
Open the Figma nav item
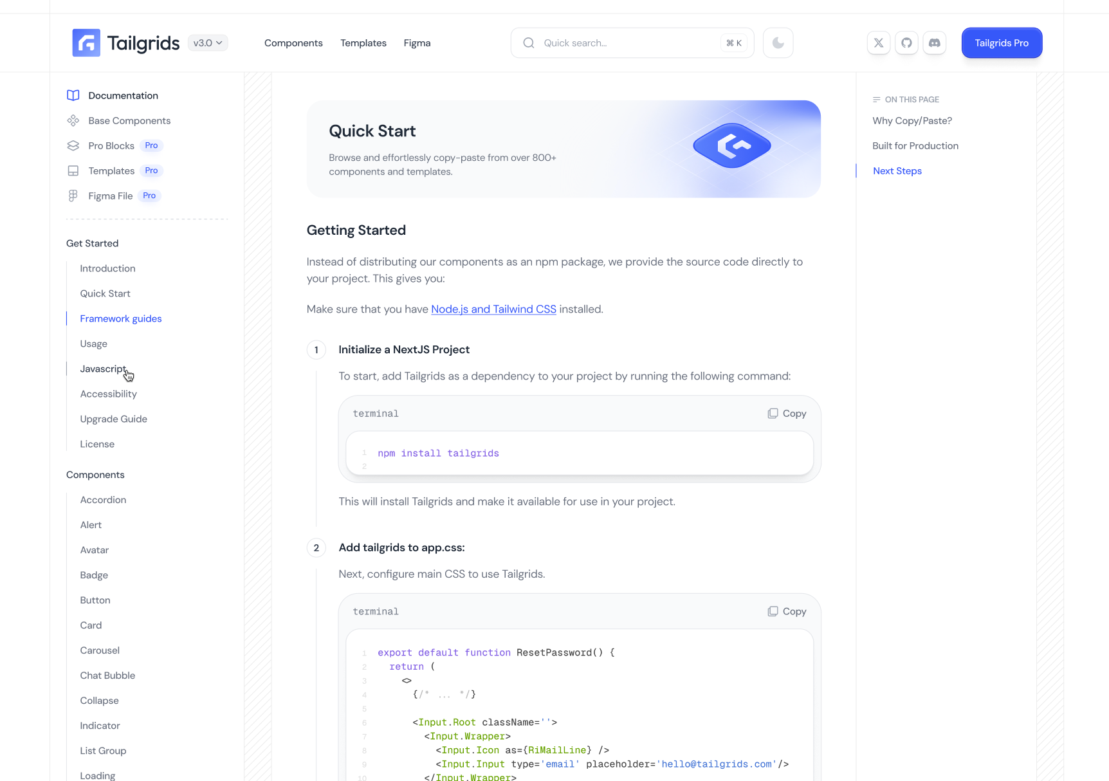(x=417, y=42)
